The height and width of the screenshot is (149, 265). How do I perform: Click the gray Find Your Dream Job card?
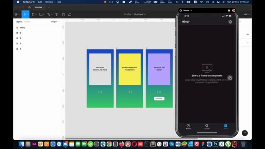tap(100, 69)
